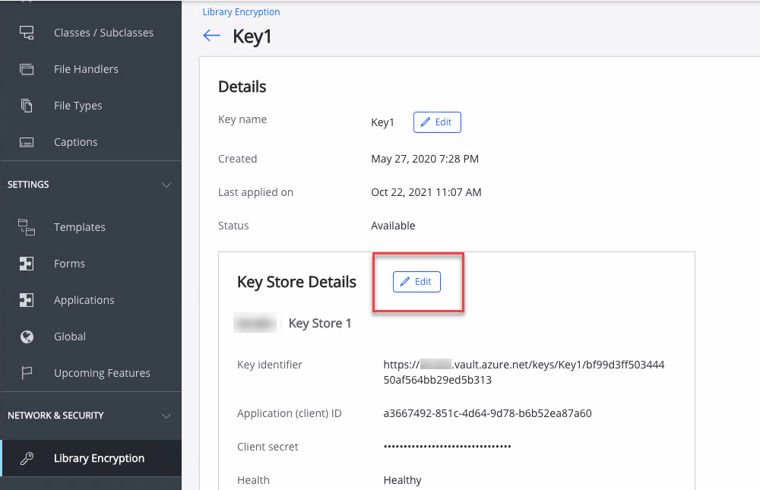760x490 pixels.
Task: Follow the Library Encryption breadcrumb link
Action: click(241, 12)
